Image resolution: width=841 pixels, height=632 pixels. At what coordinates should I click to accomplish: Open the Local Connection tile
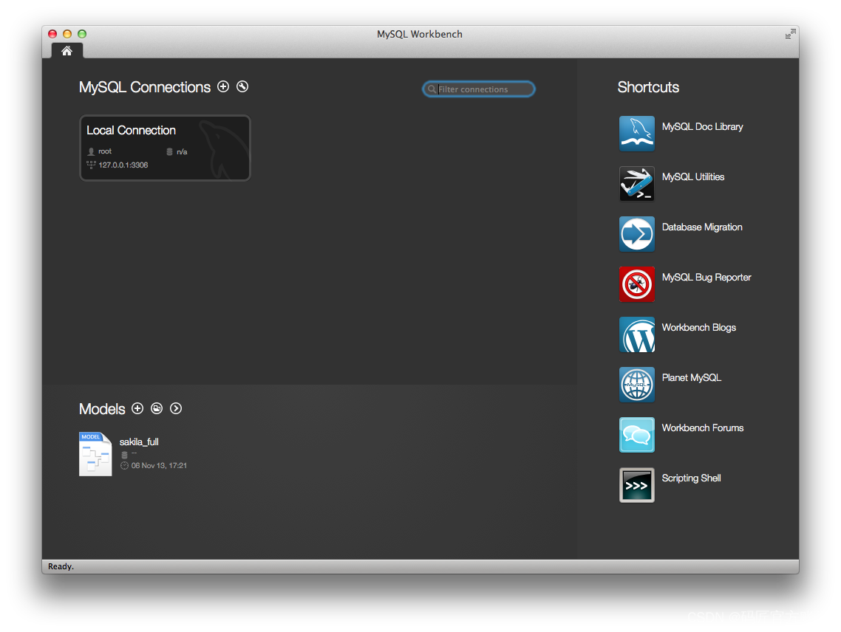tap(166, 148)
